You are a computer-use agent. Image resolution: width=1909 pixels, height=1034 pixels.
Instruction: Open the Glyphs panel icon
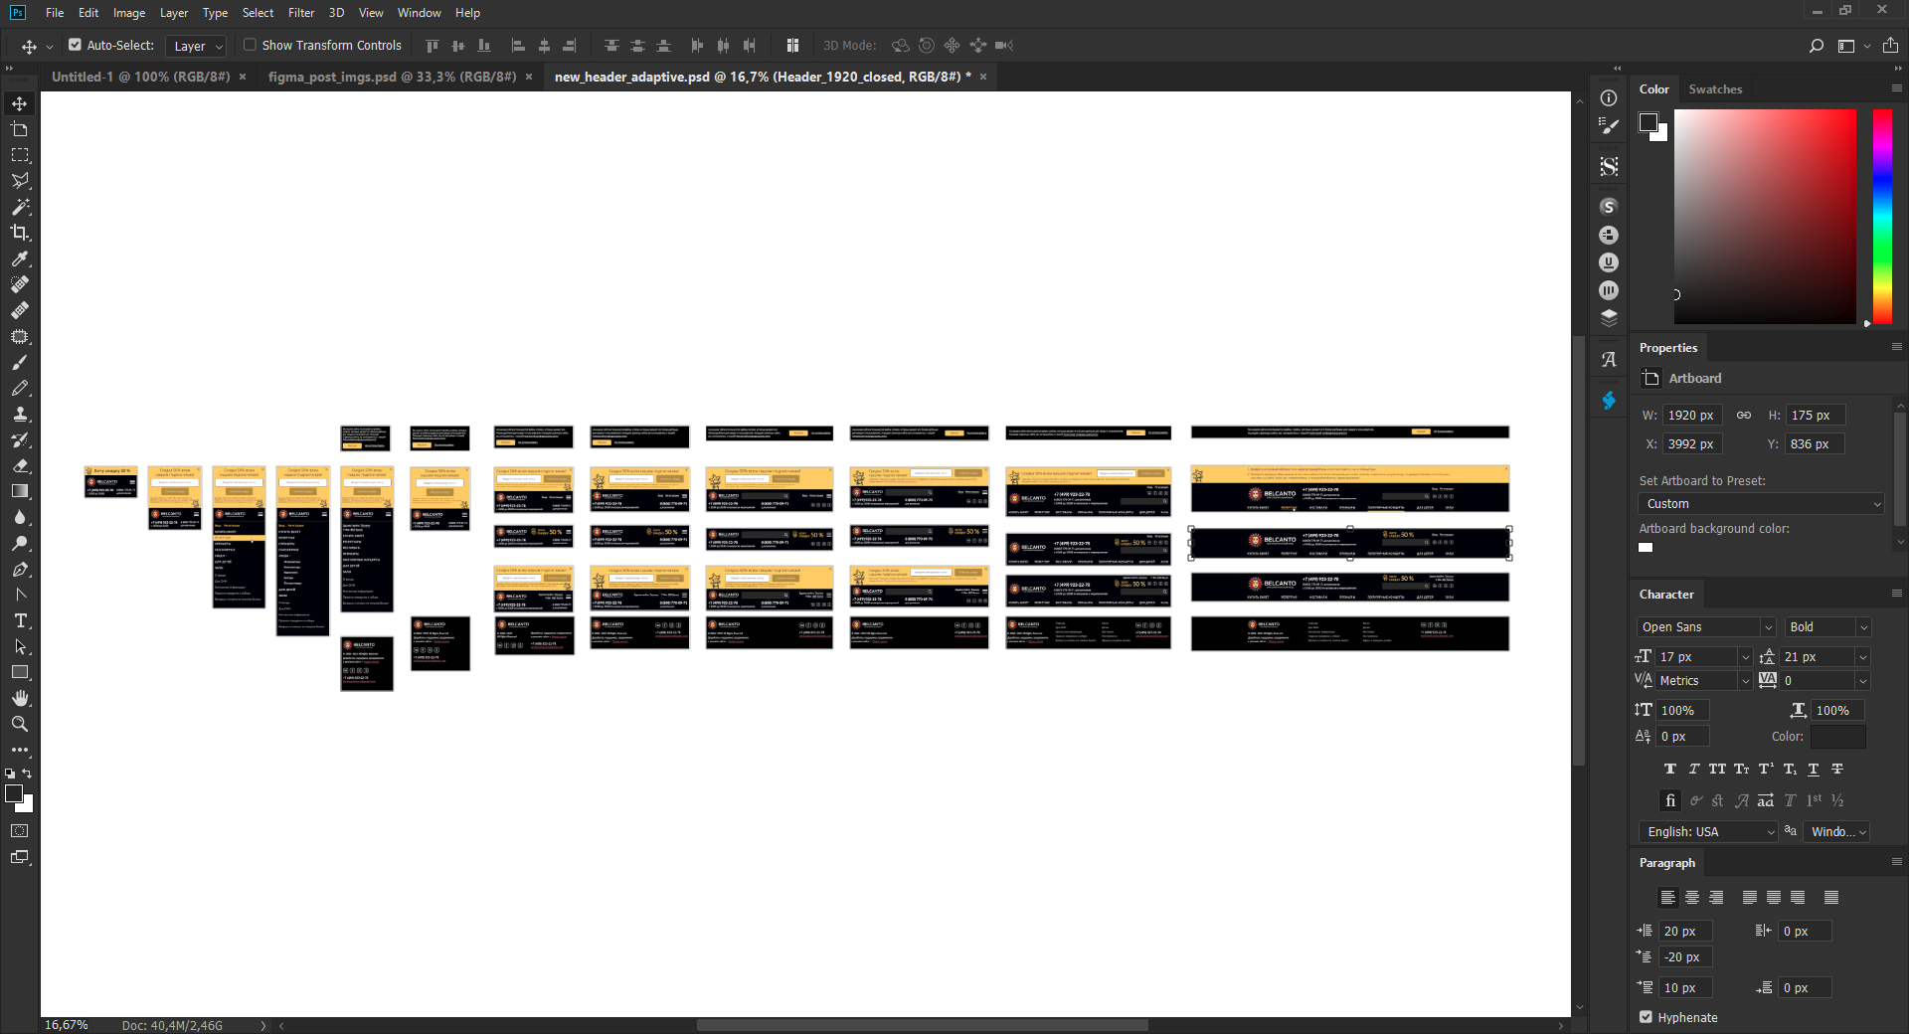(x=1609, y=360)
